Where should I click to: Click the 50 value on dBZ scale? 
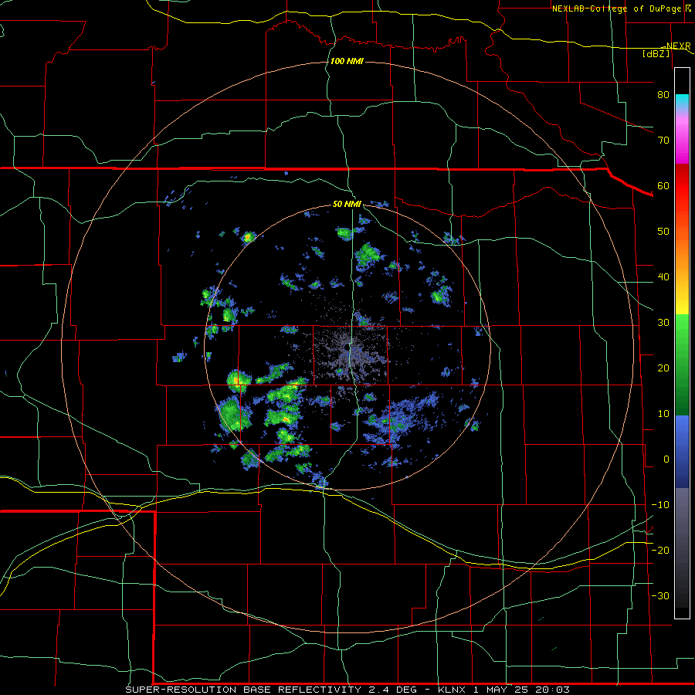[x=663, y=232]
